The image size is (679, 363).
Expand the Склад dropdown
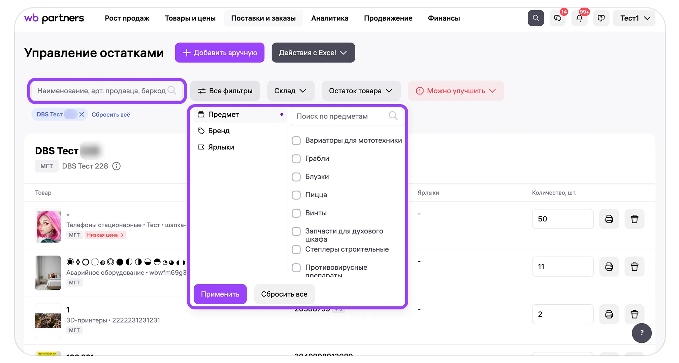[290, 91]
